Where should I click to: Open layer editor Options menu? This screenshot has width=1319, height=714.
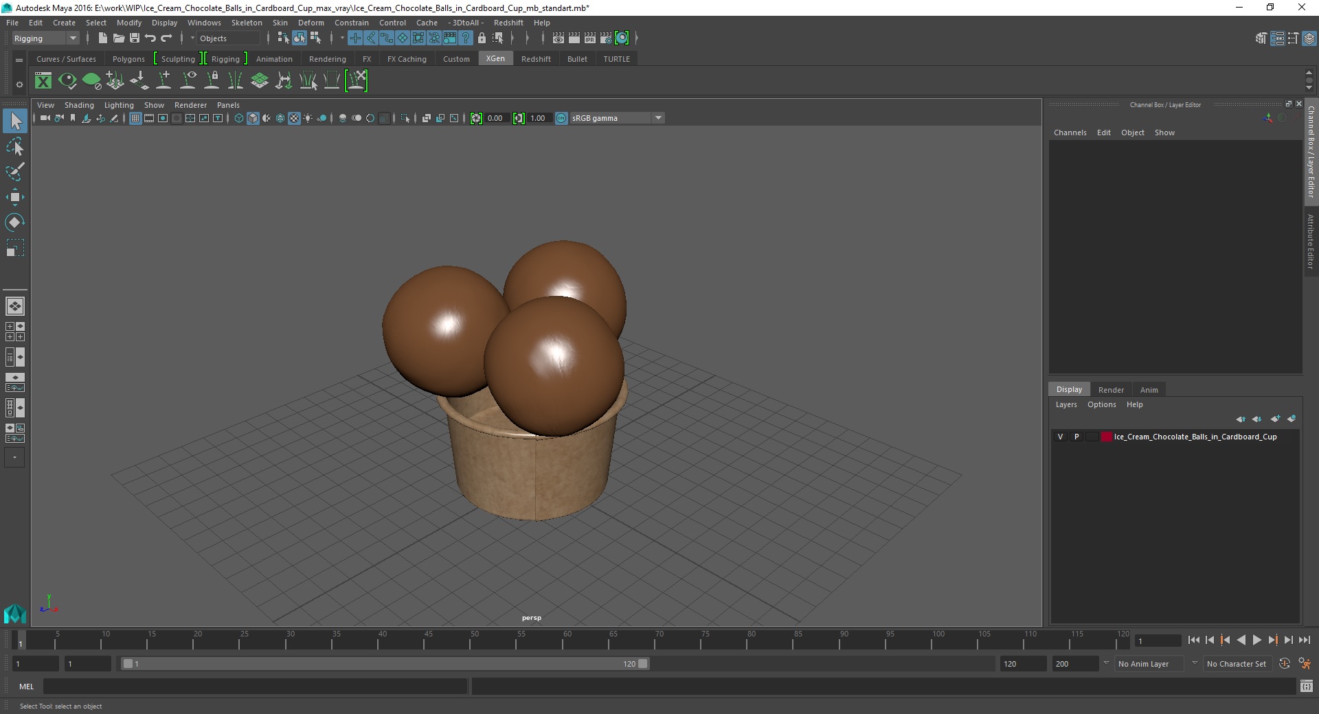(1101, 404)
